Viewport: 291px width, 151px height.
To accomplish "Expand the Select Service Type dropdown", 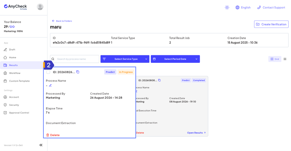I will (x=125, y=59).
